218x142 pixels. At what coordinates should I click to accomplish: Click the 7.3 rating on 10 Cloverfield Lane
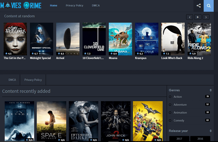point(87,53)
